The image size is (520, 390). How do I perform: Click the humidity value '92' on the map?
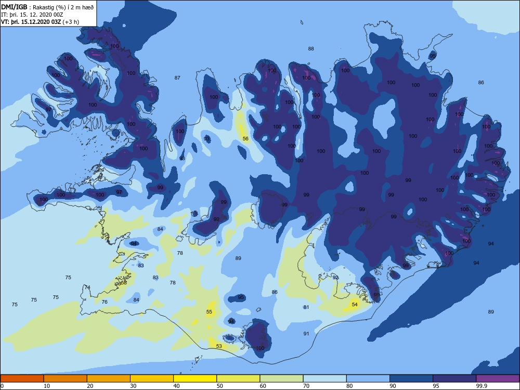click(335, 278)
